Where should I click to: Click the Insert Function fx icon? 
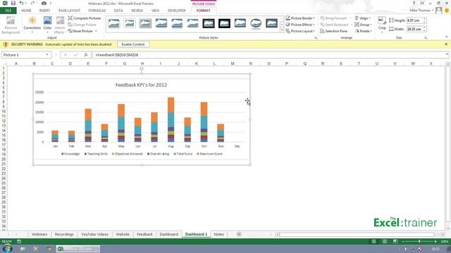86,55
